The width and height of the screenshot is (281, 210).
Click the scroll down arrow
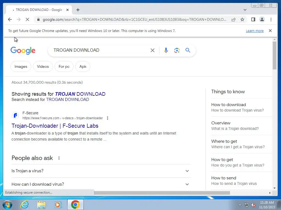pyautogui.click(x=274, y=188)
